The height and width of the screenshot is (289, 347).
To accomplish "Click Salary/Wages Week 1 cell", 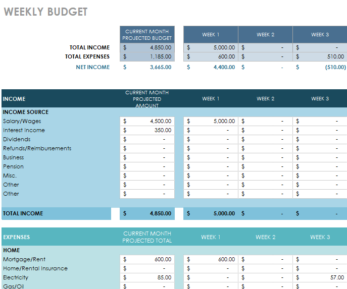I will (x=211, y=121).
